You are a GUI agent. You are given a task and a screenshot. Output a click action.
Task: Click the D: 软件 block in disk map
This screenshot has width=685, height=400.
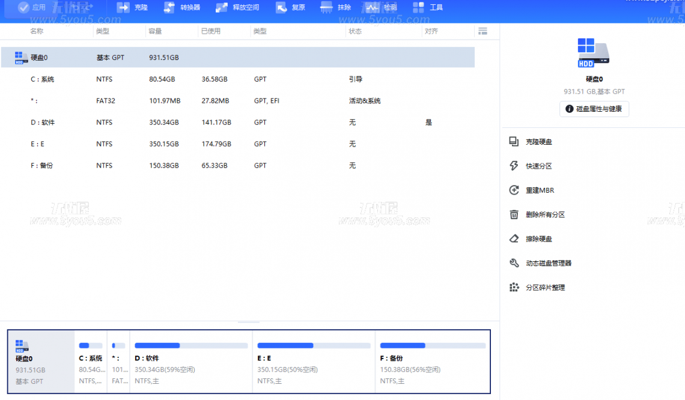pos(191,362)
